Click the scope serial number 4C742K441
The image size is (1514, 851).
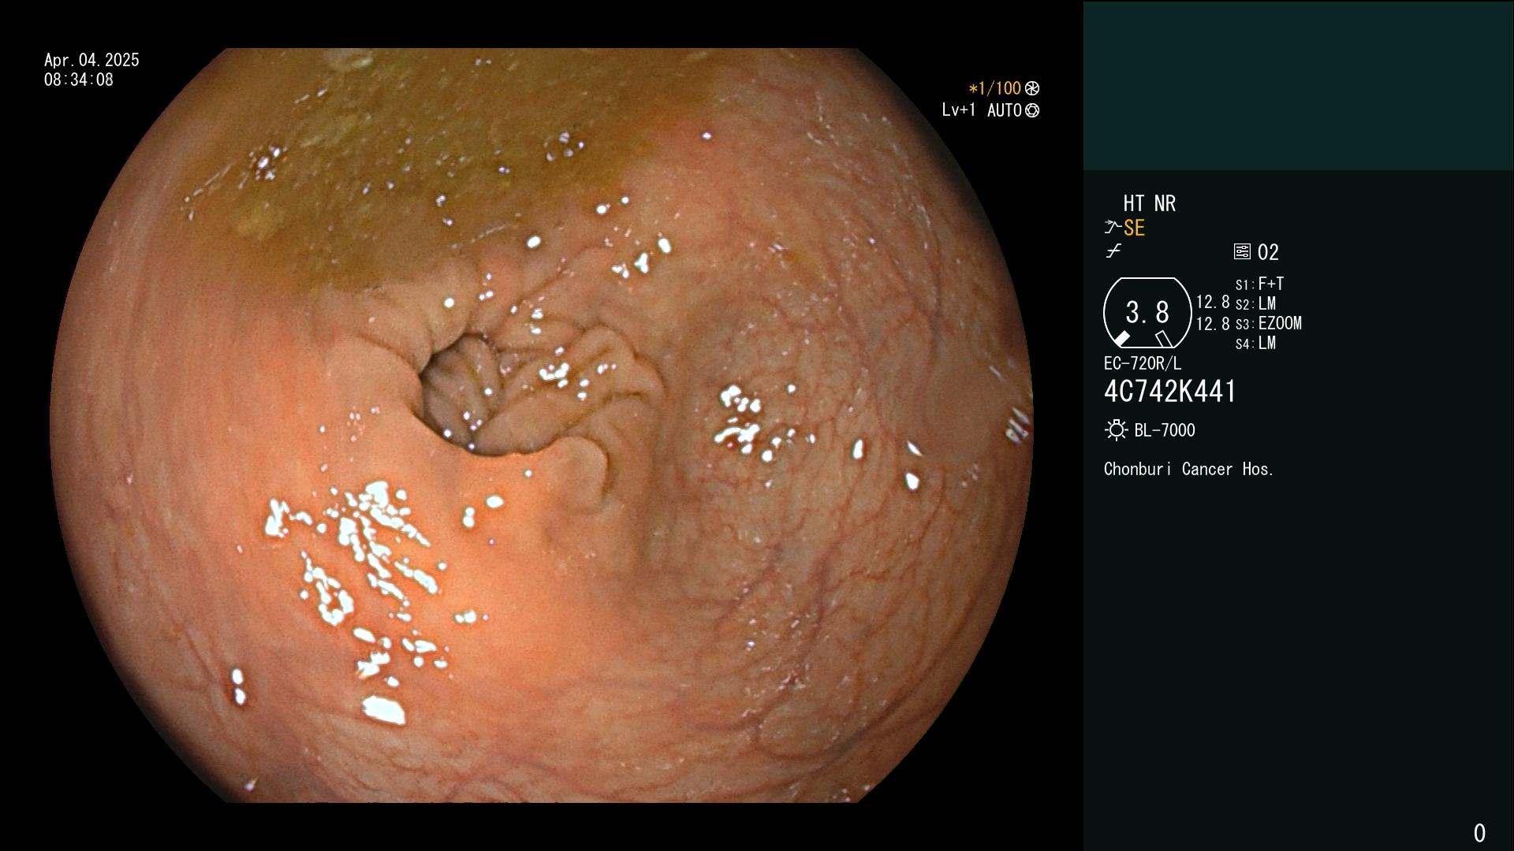(x=1170, y=392)
